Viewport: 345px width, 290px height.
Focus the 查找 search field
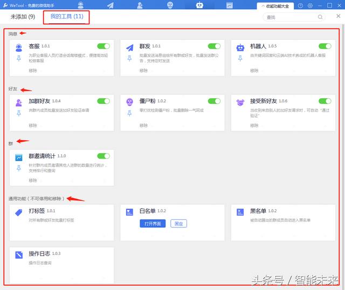(294, 17)
